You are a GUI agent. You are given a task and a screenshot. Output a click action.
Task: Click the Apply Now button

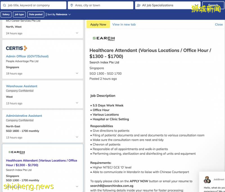pos(98,24)
